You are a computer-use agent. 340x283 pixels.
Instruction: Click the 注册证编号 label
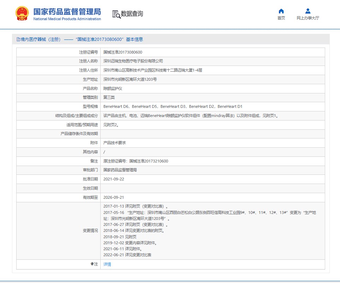coord(89,52)
